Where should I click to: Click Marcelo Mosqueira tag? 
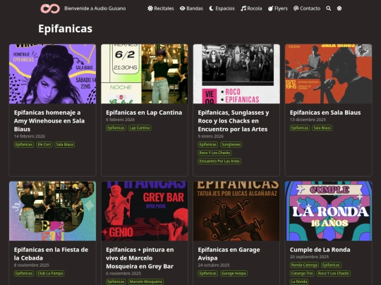(x=146, y=281)
